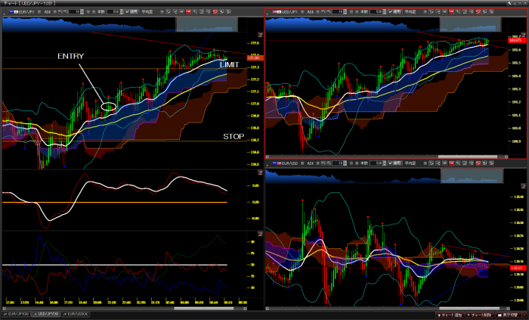Open the ASK price type dropdown in USD/JPY chart
This screenshot has height=320, width=529.
(318, 11)
